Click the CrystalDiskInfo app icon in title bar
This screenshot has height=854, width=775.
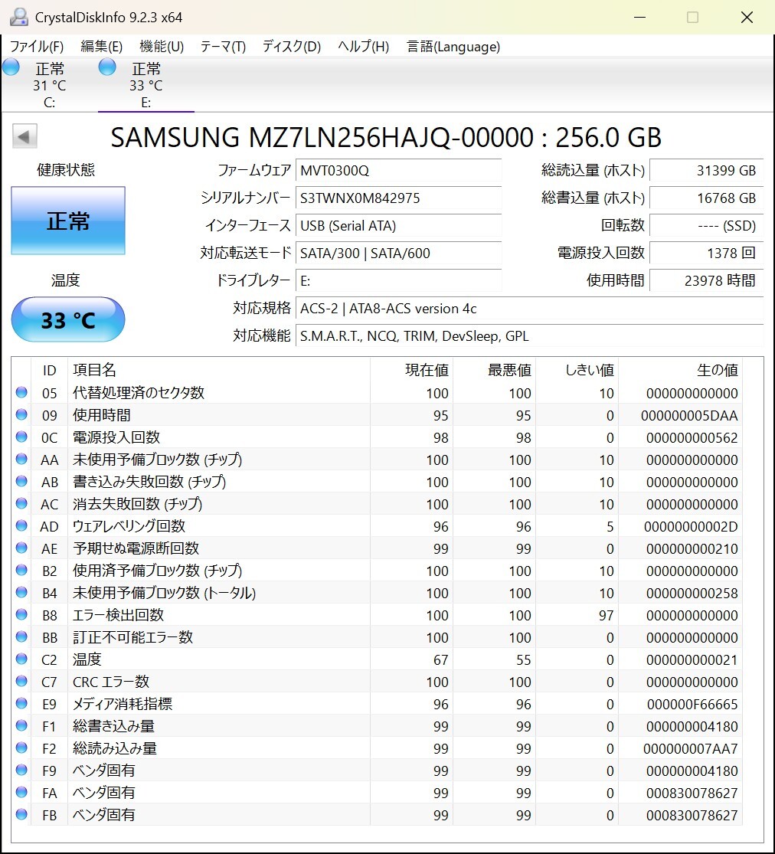point(19,17)
